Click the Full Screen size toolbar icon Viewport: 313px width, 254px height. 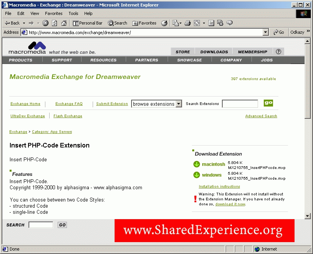click(197, 23)
